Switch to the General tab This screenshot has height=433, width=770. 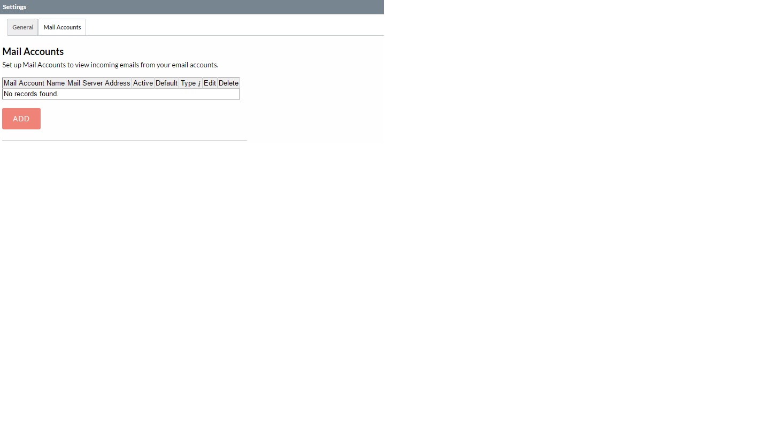coord(23,27)
